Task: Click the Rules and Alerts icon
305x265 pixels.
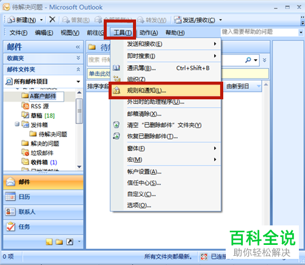Action: click(x=117, y=91)
